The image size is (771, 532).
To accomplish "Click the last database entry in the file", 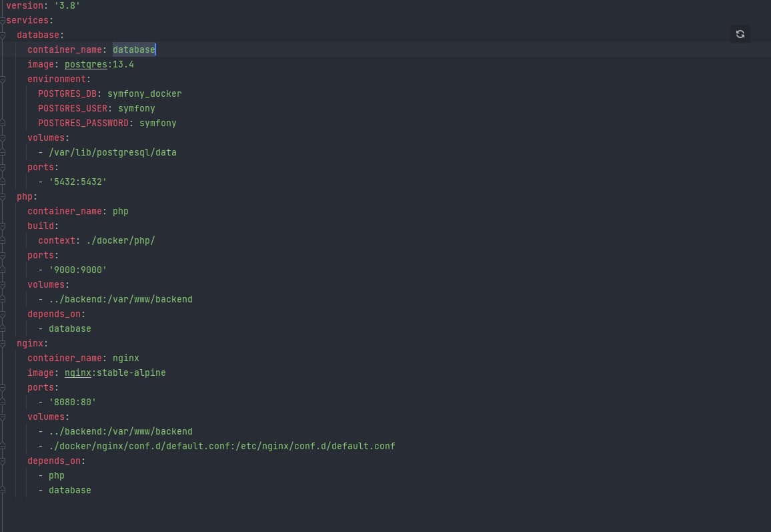I will pos(70,490).
